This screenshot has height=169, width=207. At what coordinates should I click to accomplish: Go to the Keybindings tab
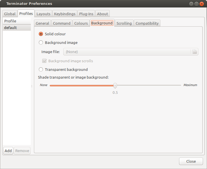65,14
